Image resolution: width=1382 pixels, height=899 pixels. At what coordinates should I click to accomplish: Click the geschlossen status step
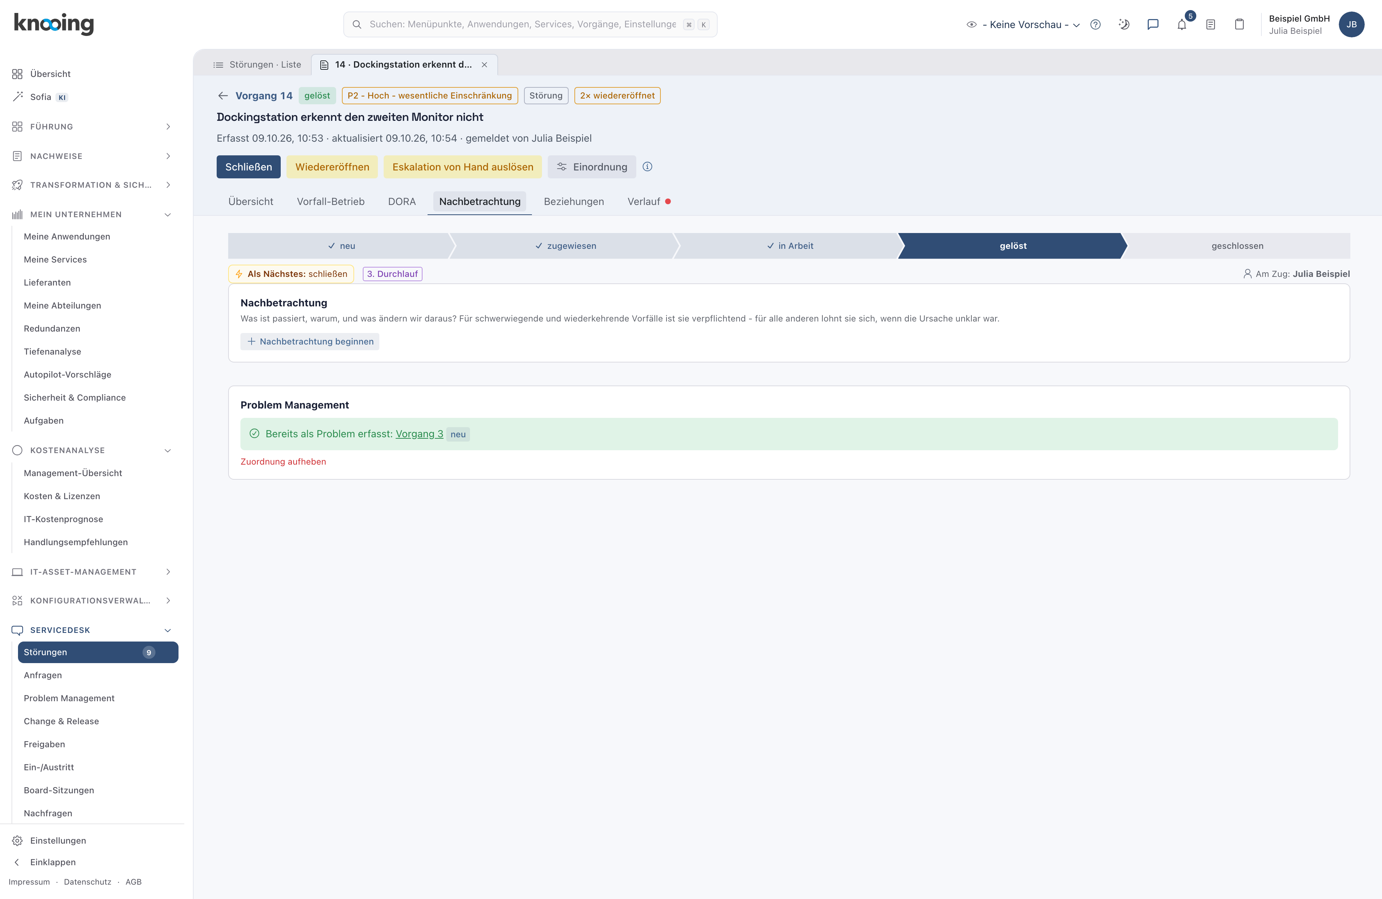(x=1237, y=246)
